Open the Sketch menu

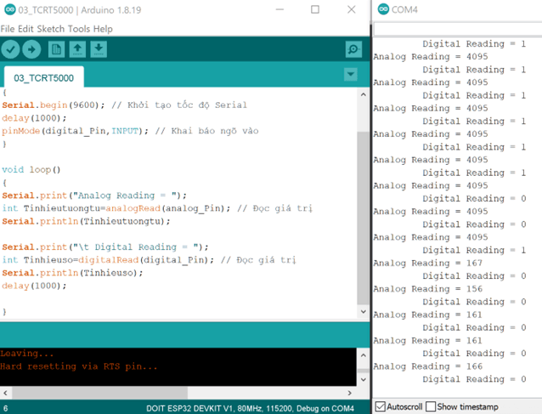[50, 28]
